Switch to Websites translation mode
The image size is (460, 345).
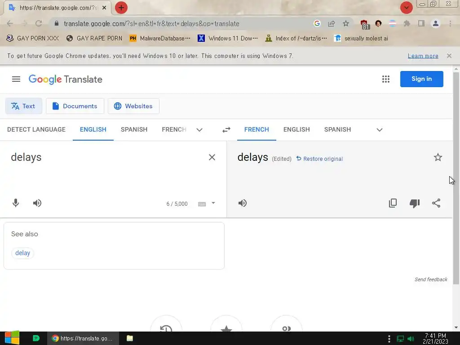pos(133,106)
